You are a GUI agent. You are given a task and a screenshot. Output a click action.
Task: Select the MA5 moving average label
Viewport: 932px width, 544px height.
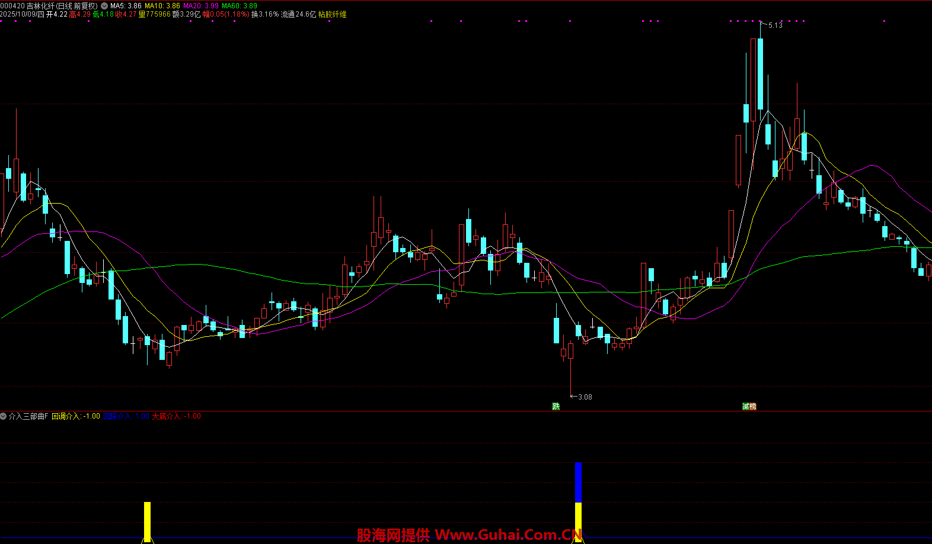(x=126, y=6)
